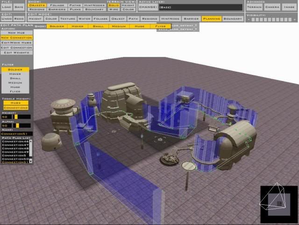The image size is (299, 225).
Task: Open Advanced Camera settings
Action: tap(272, 7)
